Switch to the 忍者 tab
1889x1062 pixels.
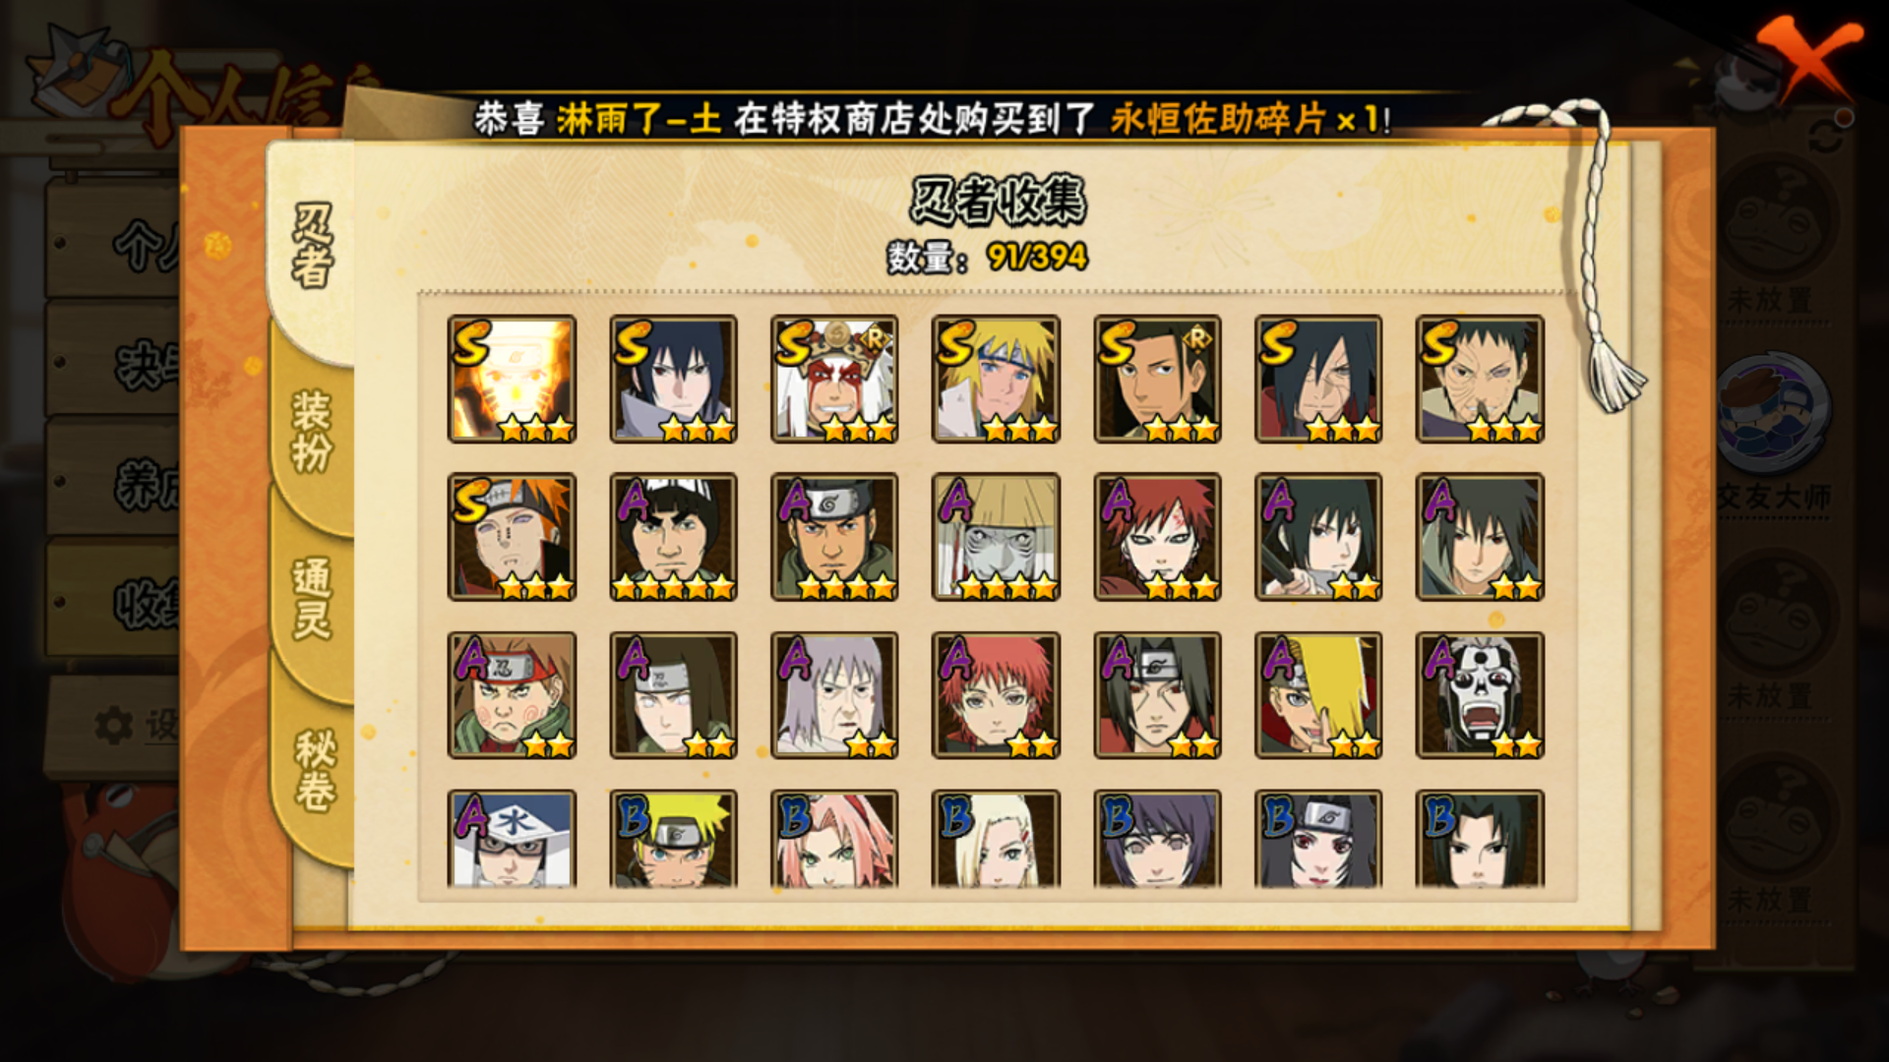pyautogui.click(x=312, y=246)
